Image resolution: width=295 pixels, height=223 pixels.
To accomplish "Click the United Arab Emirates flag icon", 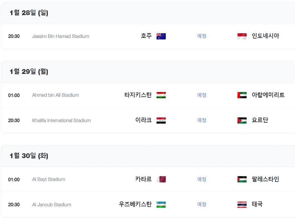I will [x=242, y=95].
